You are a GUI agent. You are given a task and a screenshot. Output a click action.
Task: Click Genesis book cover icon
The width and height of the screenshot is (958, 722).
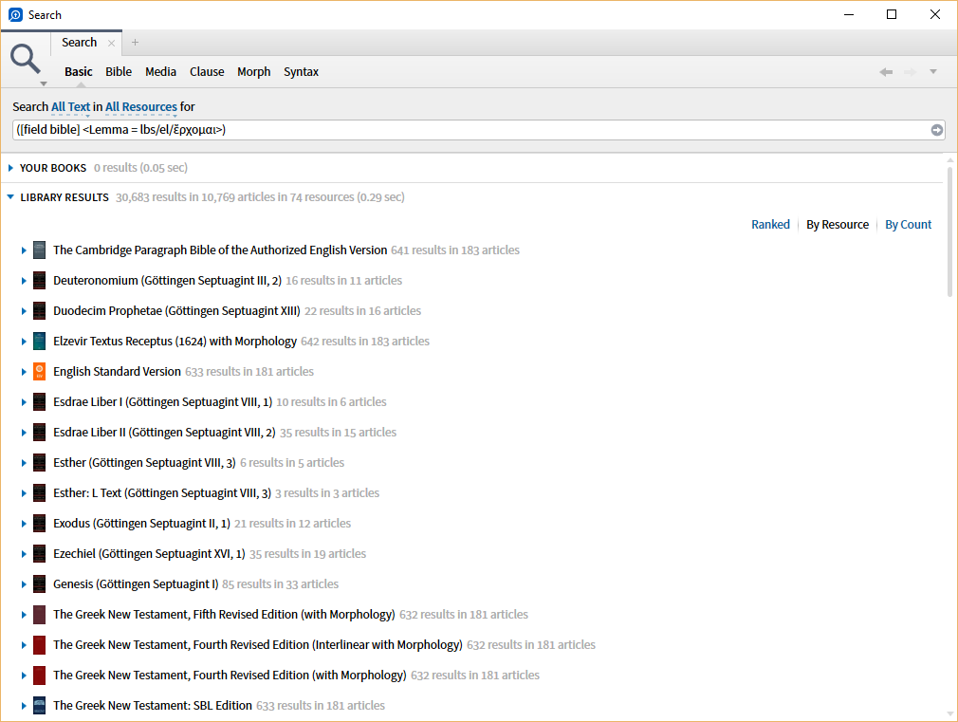(39, 584)
